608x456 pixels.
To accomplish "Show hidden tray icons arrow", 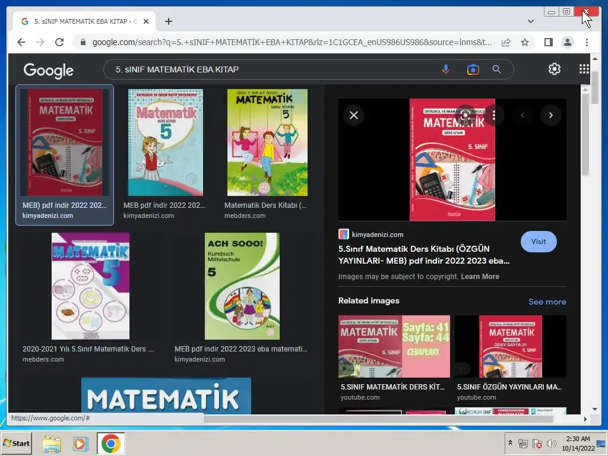I will click(x=510, y=442).
